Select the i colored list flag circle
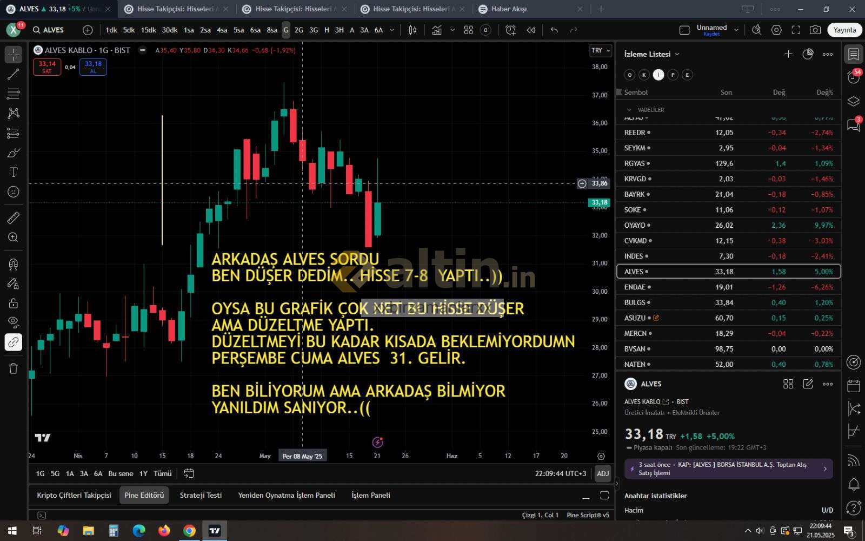The width and height of the screenshot is (865, 541). pos(658,75)
